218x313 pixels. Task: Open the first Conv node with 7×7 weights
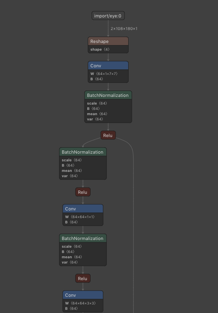[108, 66]
